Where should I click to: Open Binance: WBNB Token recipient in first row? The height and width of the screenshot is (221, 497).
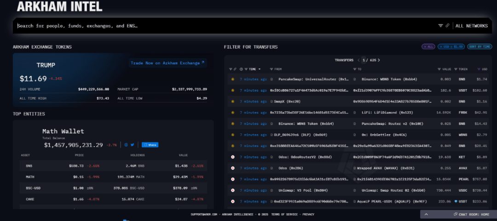(x=389, y=79)
